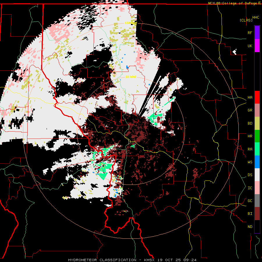Click the DS legend label
Screen dimensions: 262x262
click(250, 175)
